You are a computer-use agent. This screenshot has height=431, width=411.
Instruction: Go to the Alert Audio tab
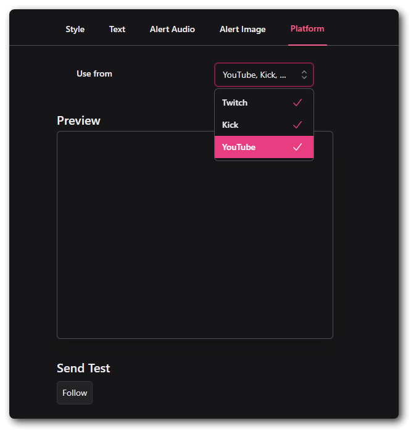[x=172, y=29]
